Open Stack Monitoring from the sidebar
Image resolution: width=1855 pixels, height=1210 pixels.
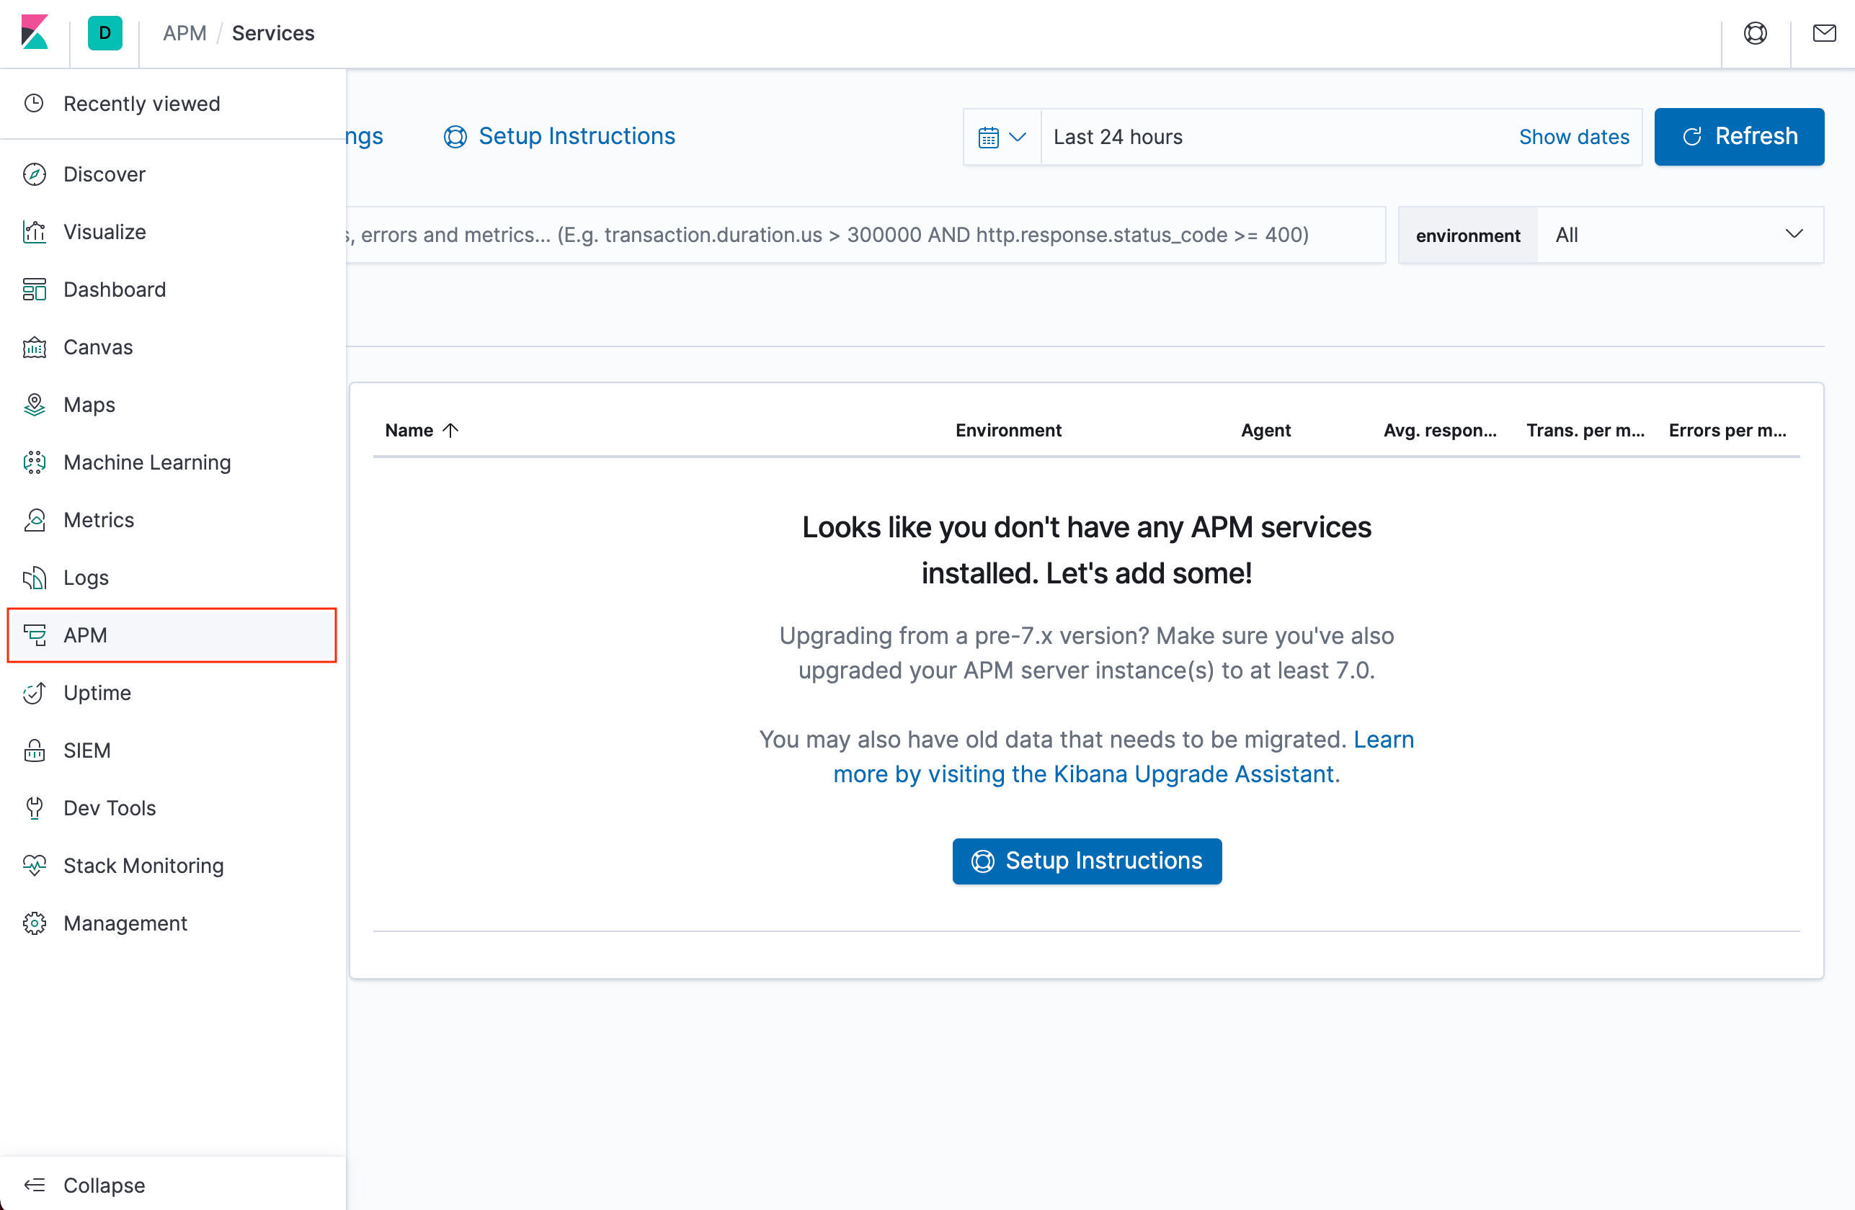143,865
